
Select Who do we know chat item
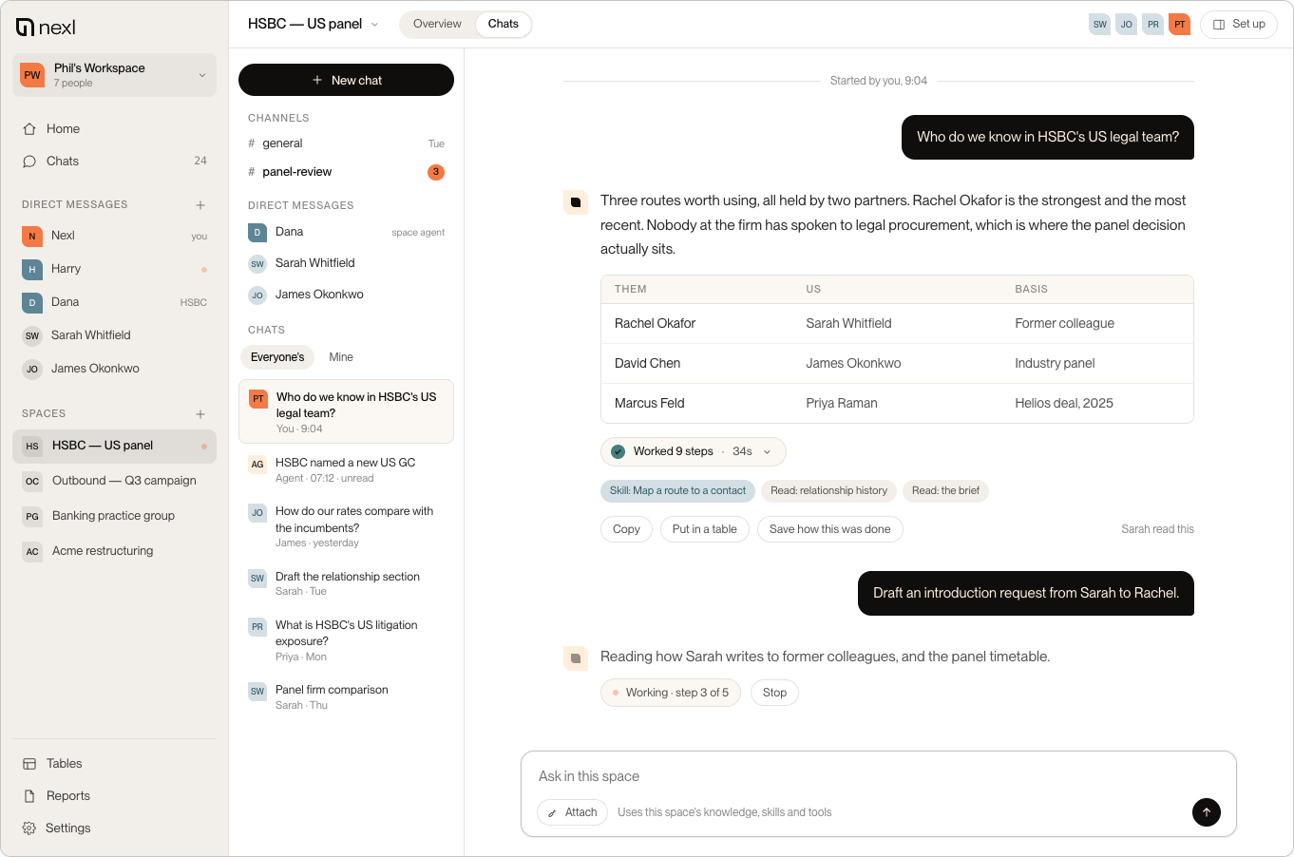coord(346,411)
